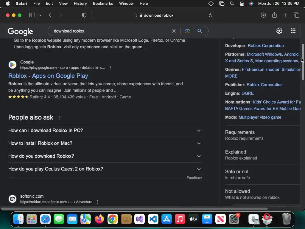
Task: Open Safari History menu
Action: pyautogui.click(x=80, y=4)
